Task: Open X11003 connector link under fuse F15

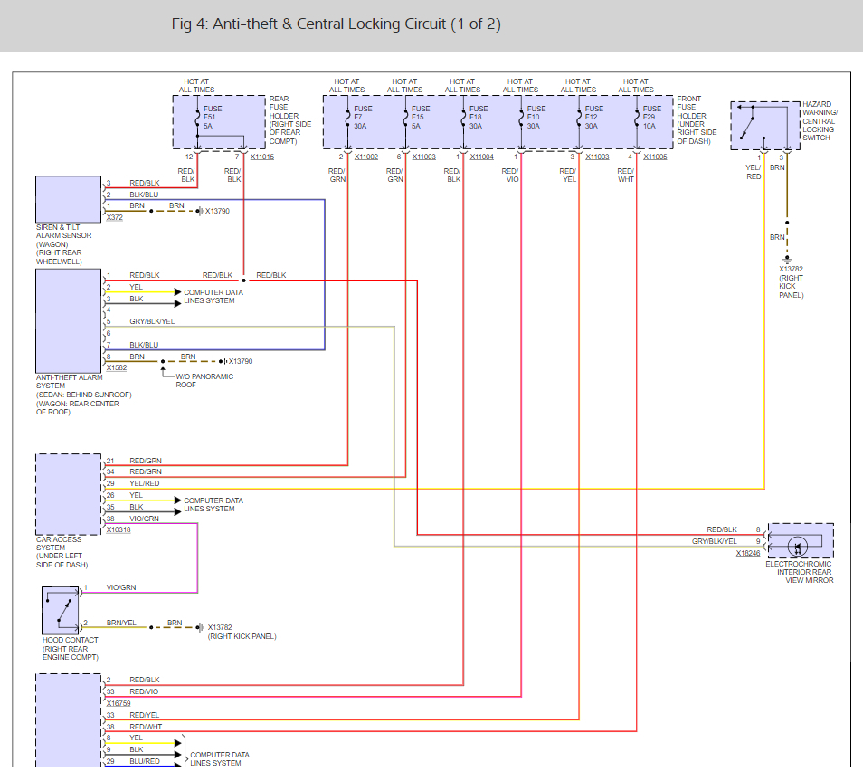Action: (x=423, y=157)
